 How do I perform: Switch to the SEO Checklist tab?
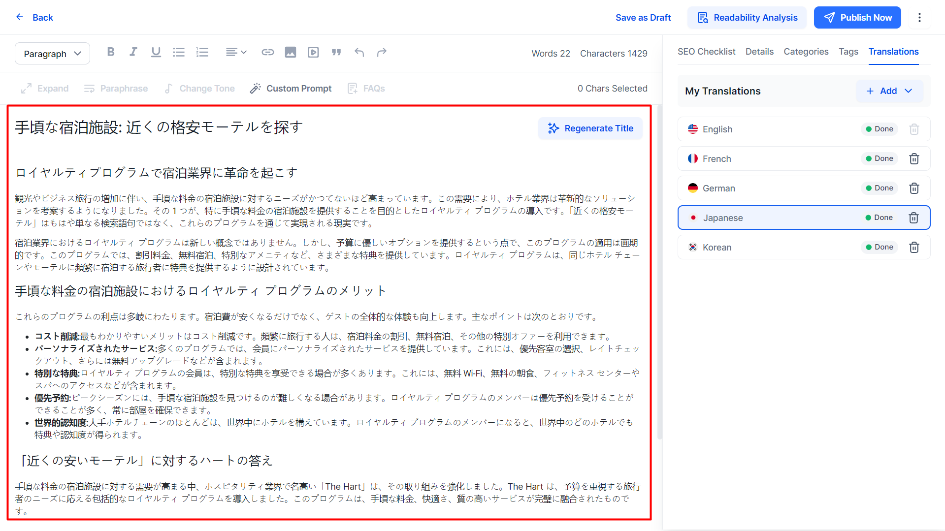[706, 52]
